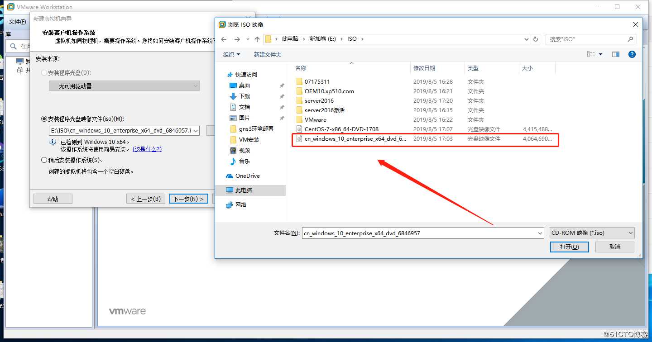Open 音乐 in navigation pane

click(244, 161)
